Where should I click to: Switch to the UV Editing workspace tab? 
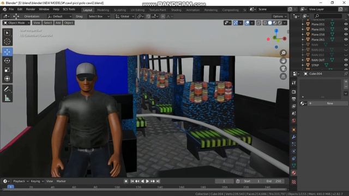pos(137,10)
